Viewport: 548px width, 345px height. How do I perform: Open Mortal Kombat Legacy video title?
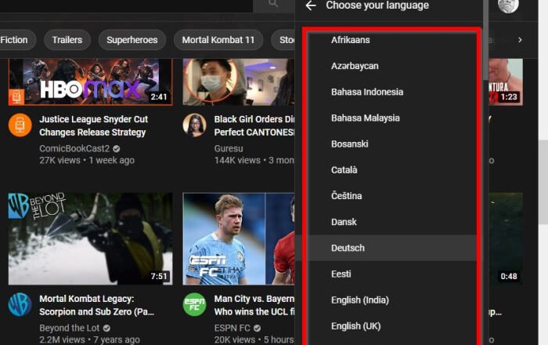[x=96, y=305]
